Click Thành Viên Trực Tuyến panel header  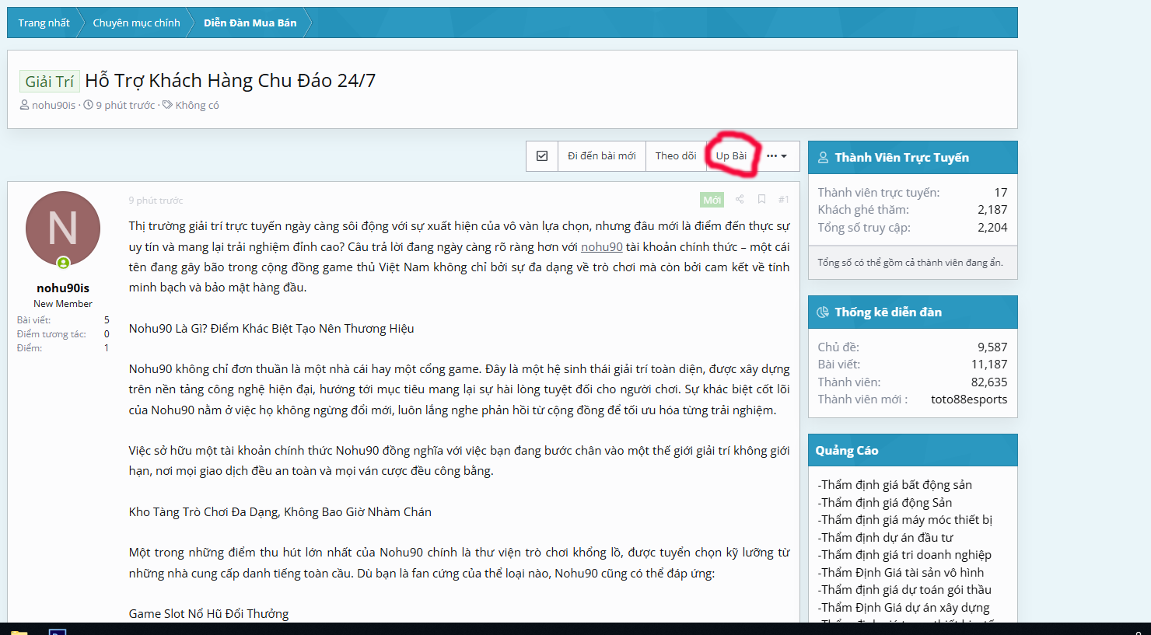pos(901,158)
